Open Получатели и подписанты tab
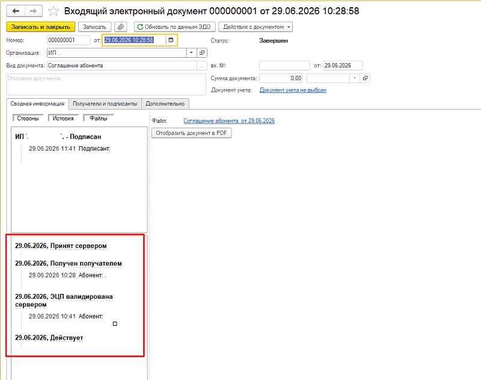 (x=105, y=104)
